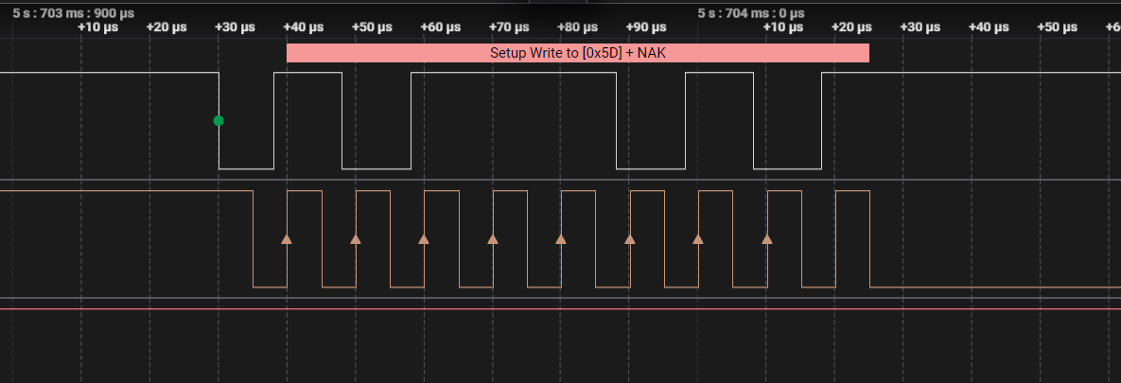
Task: Click the +90 µs time ruler label
Action: (646, 27)
